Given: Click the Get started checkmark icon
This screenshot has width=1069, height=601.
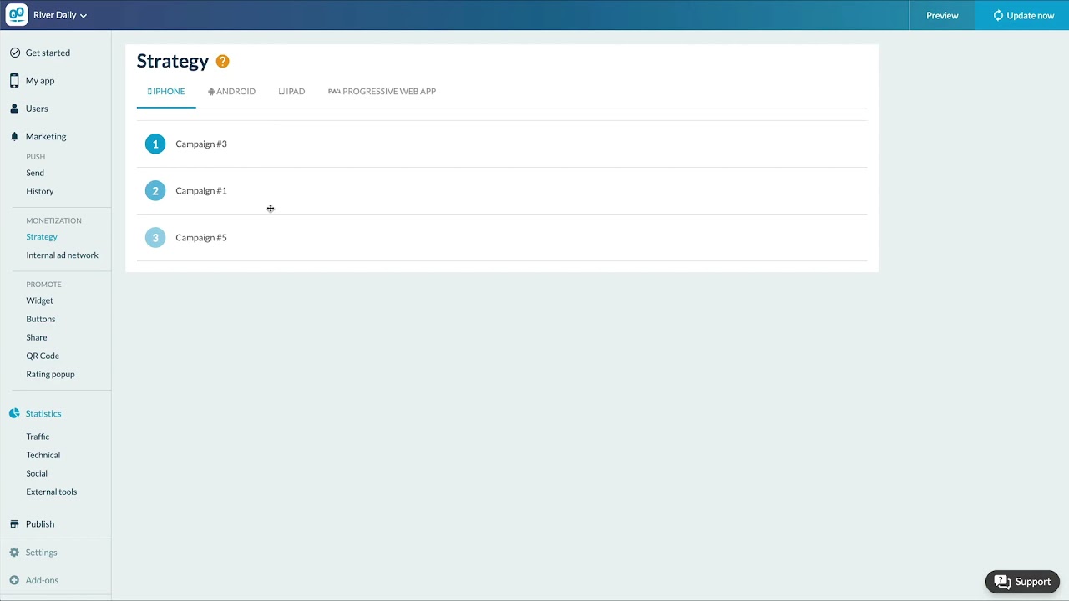Looking at the screenshot, I should tap(14, 53).
